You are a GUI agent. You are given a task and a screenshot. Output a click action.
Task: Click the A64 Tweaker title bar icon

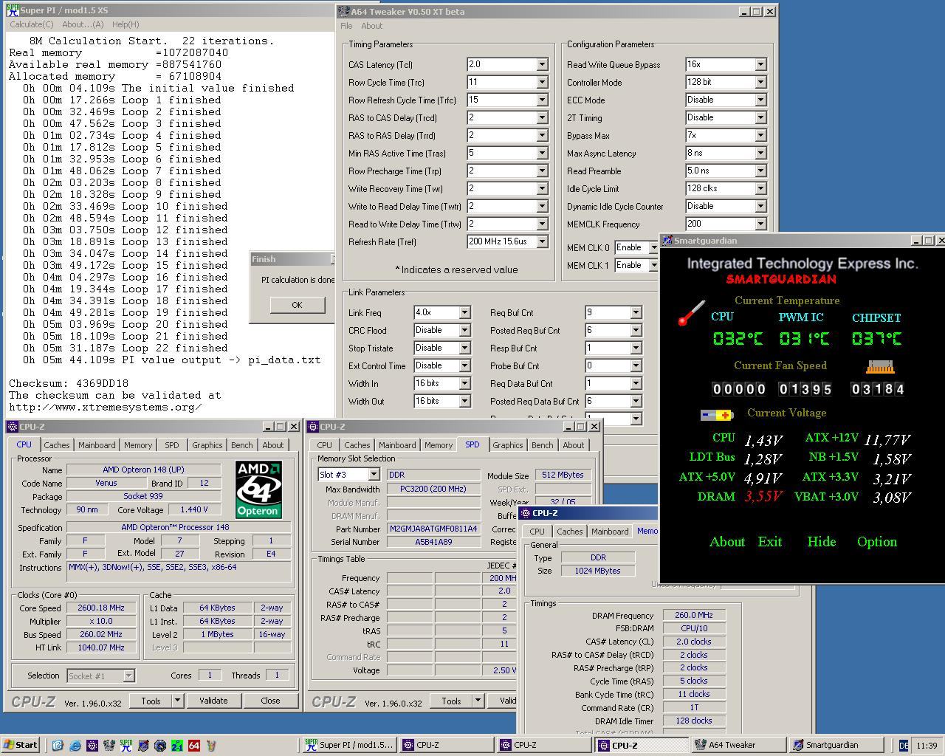[x=344, y=12]
